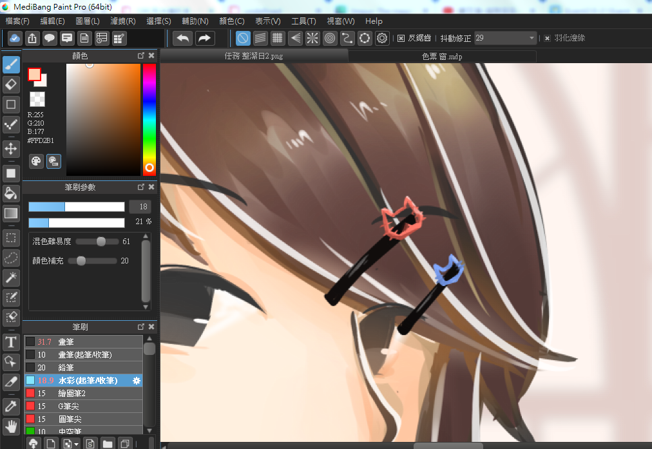Toggle the 反鋸齒 anti-aliasing checkbox

tap(401, 38)
